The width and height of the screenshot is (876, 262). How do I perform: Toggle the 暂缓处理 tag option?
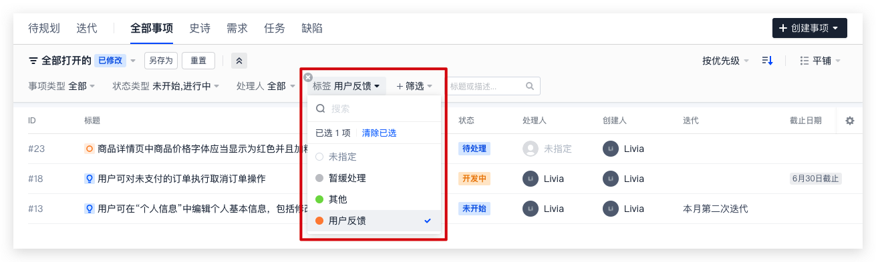pos(374,178)
